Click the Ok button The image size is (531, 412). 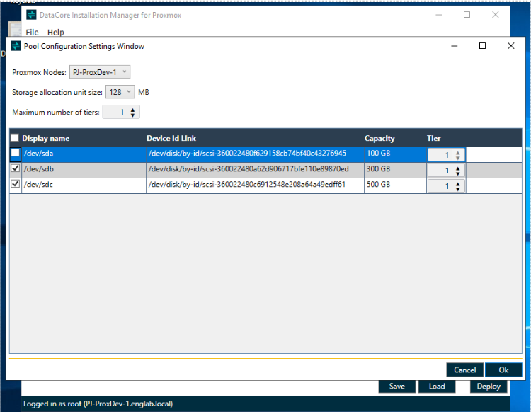tap(503, 370)
